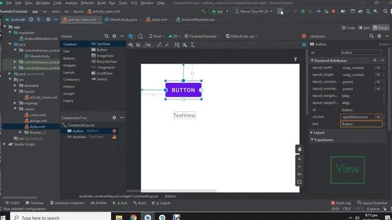This screenshot has width=392, height=220.
Task: Open Default Margins 0dp setting
Action: coord(148,45)
